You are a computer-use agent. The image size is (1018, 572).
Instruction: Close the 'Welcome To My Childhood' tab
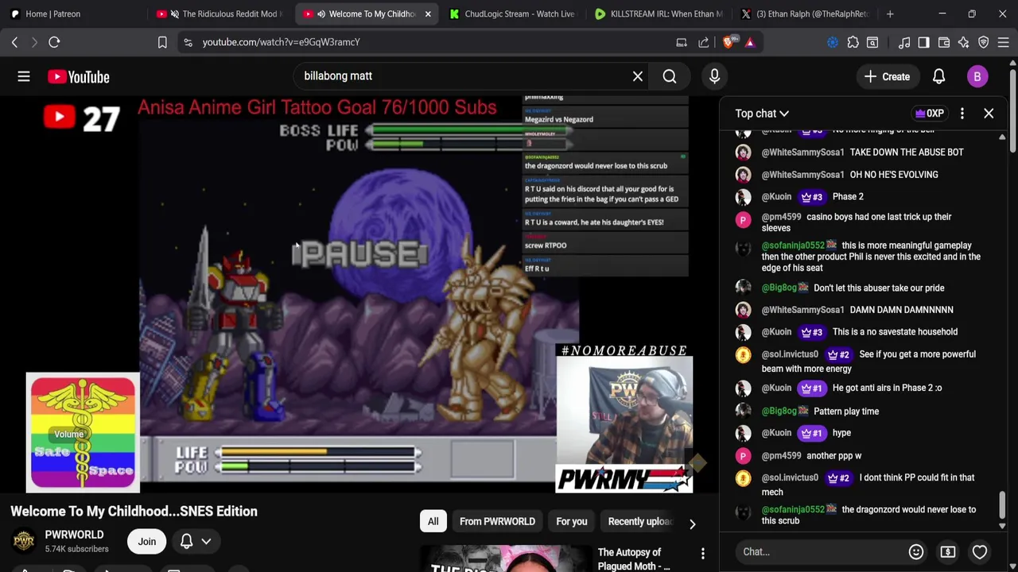coord(428,14)
